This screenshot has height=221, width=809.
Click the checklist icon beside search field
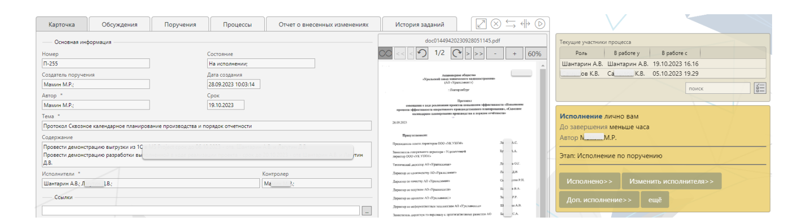tap(760, 88)
